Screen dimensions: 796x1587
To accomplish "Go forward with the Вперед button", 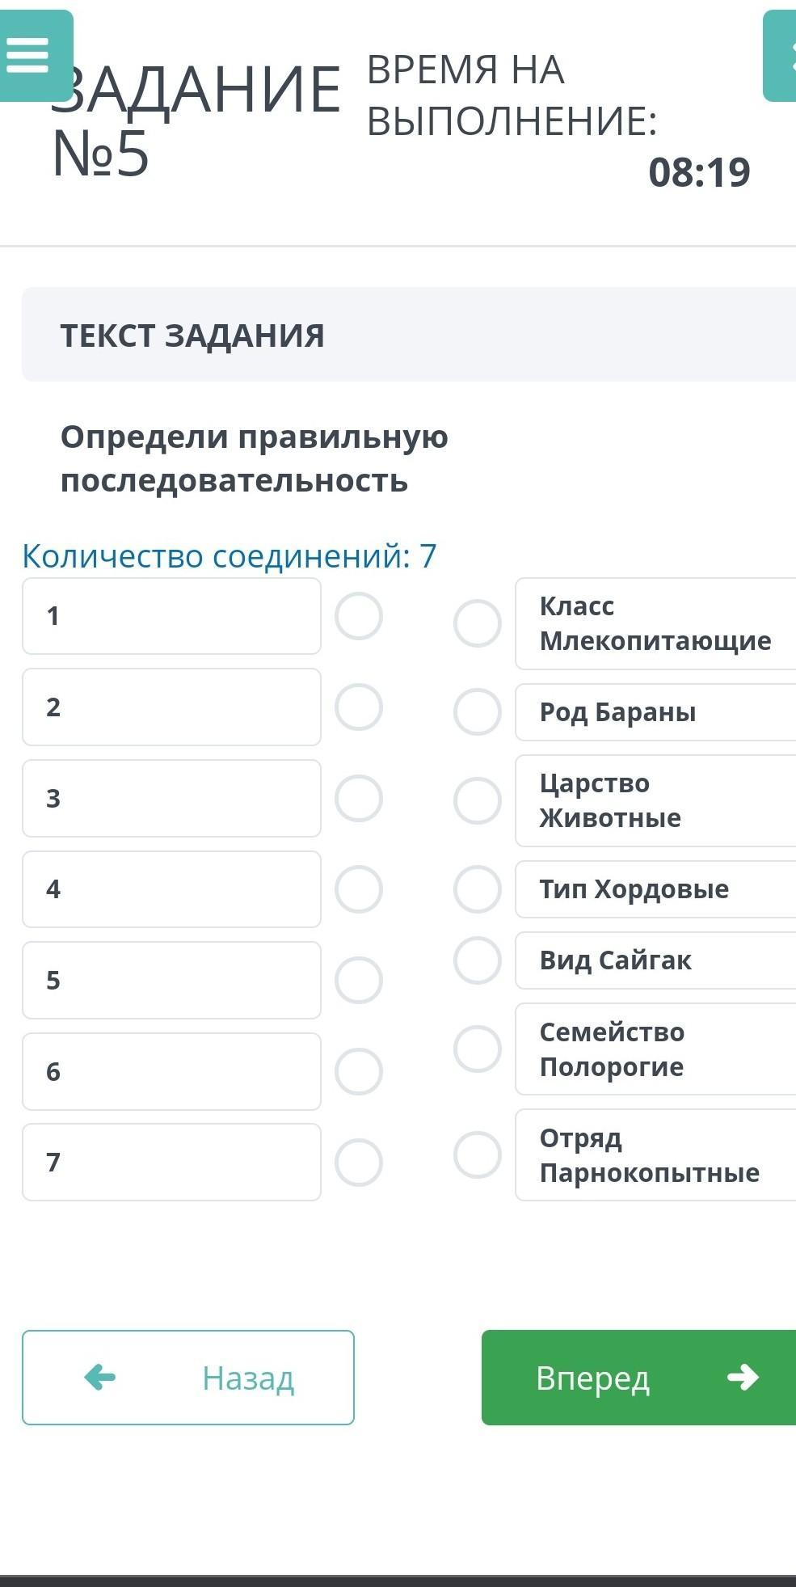I will pos(638,1378).
